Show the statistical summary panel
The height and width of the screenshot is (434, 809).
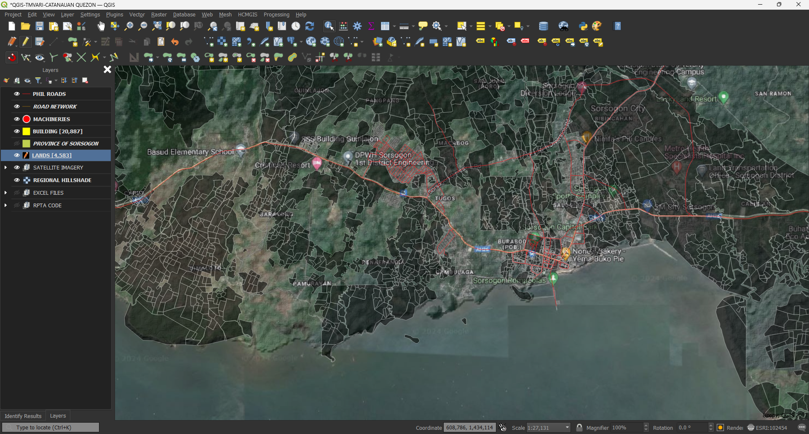pyautogui.click(x=371, y=26)
